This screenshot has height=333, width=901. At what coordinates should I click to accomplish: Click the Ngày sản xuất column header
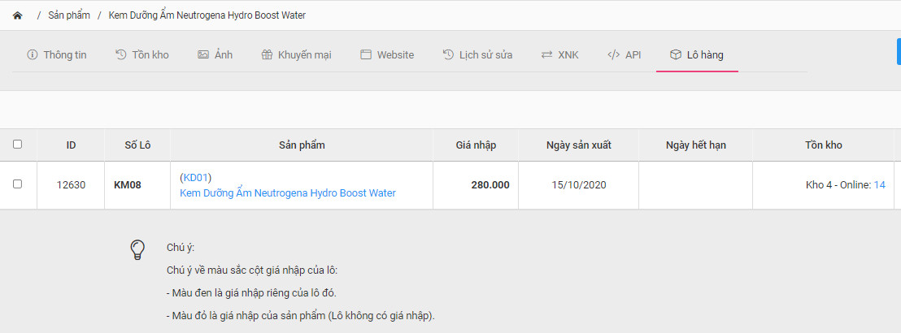click(x=579, y=145)
